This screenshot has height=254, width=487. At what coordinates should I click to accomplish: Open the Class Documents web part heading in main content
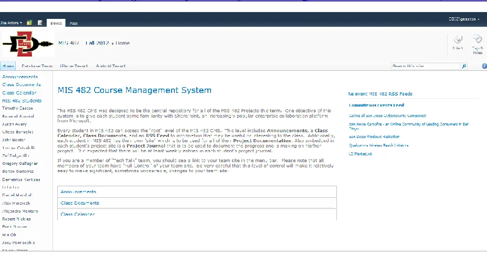tap(80, 203)
